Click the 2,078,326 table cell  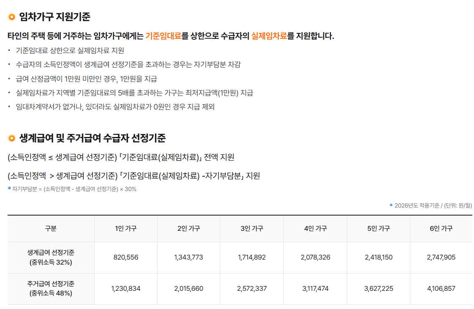point(315,257)
